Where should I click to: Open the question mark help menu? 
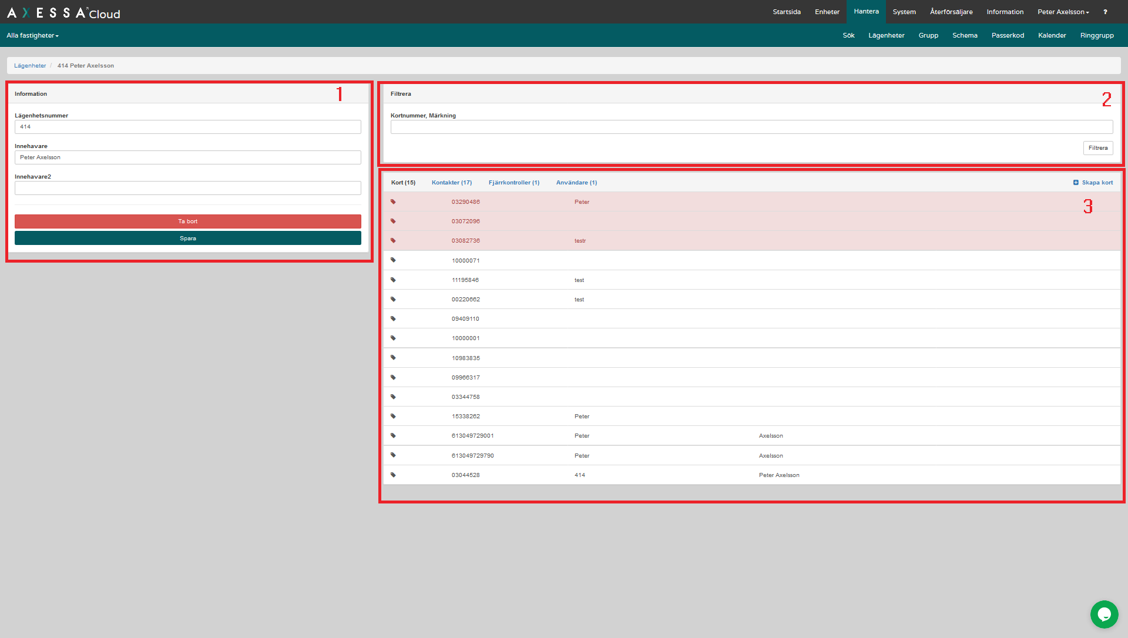1105,12
